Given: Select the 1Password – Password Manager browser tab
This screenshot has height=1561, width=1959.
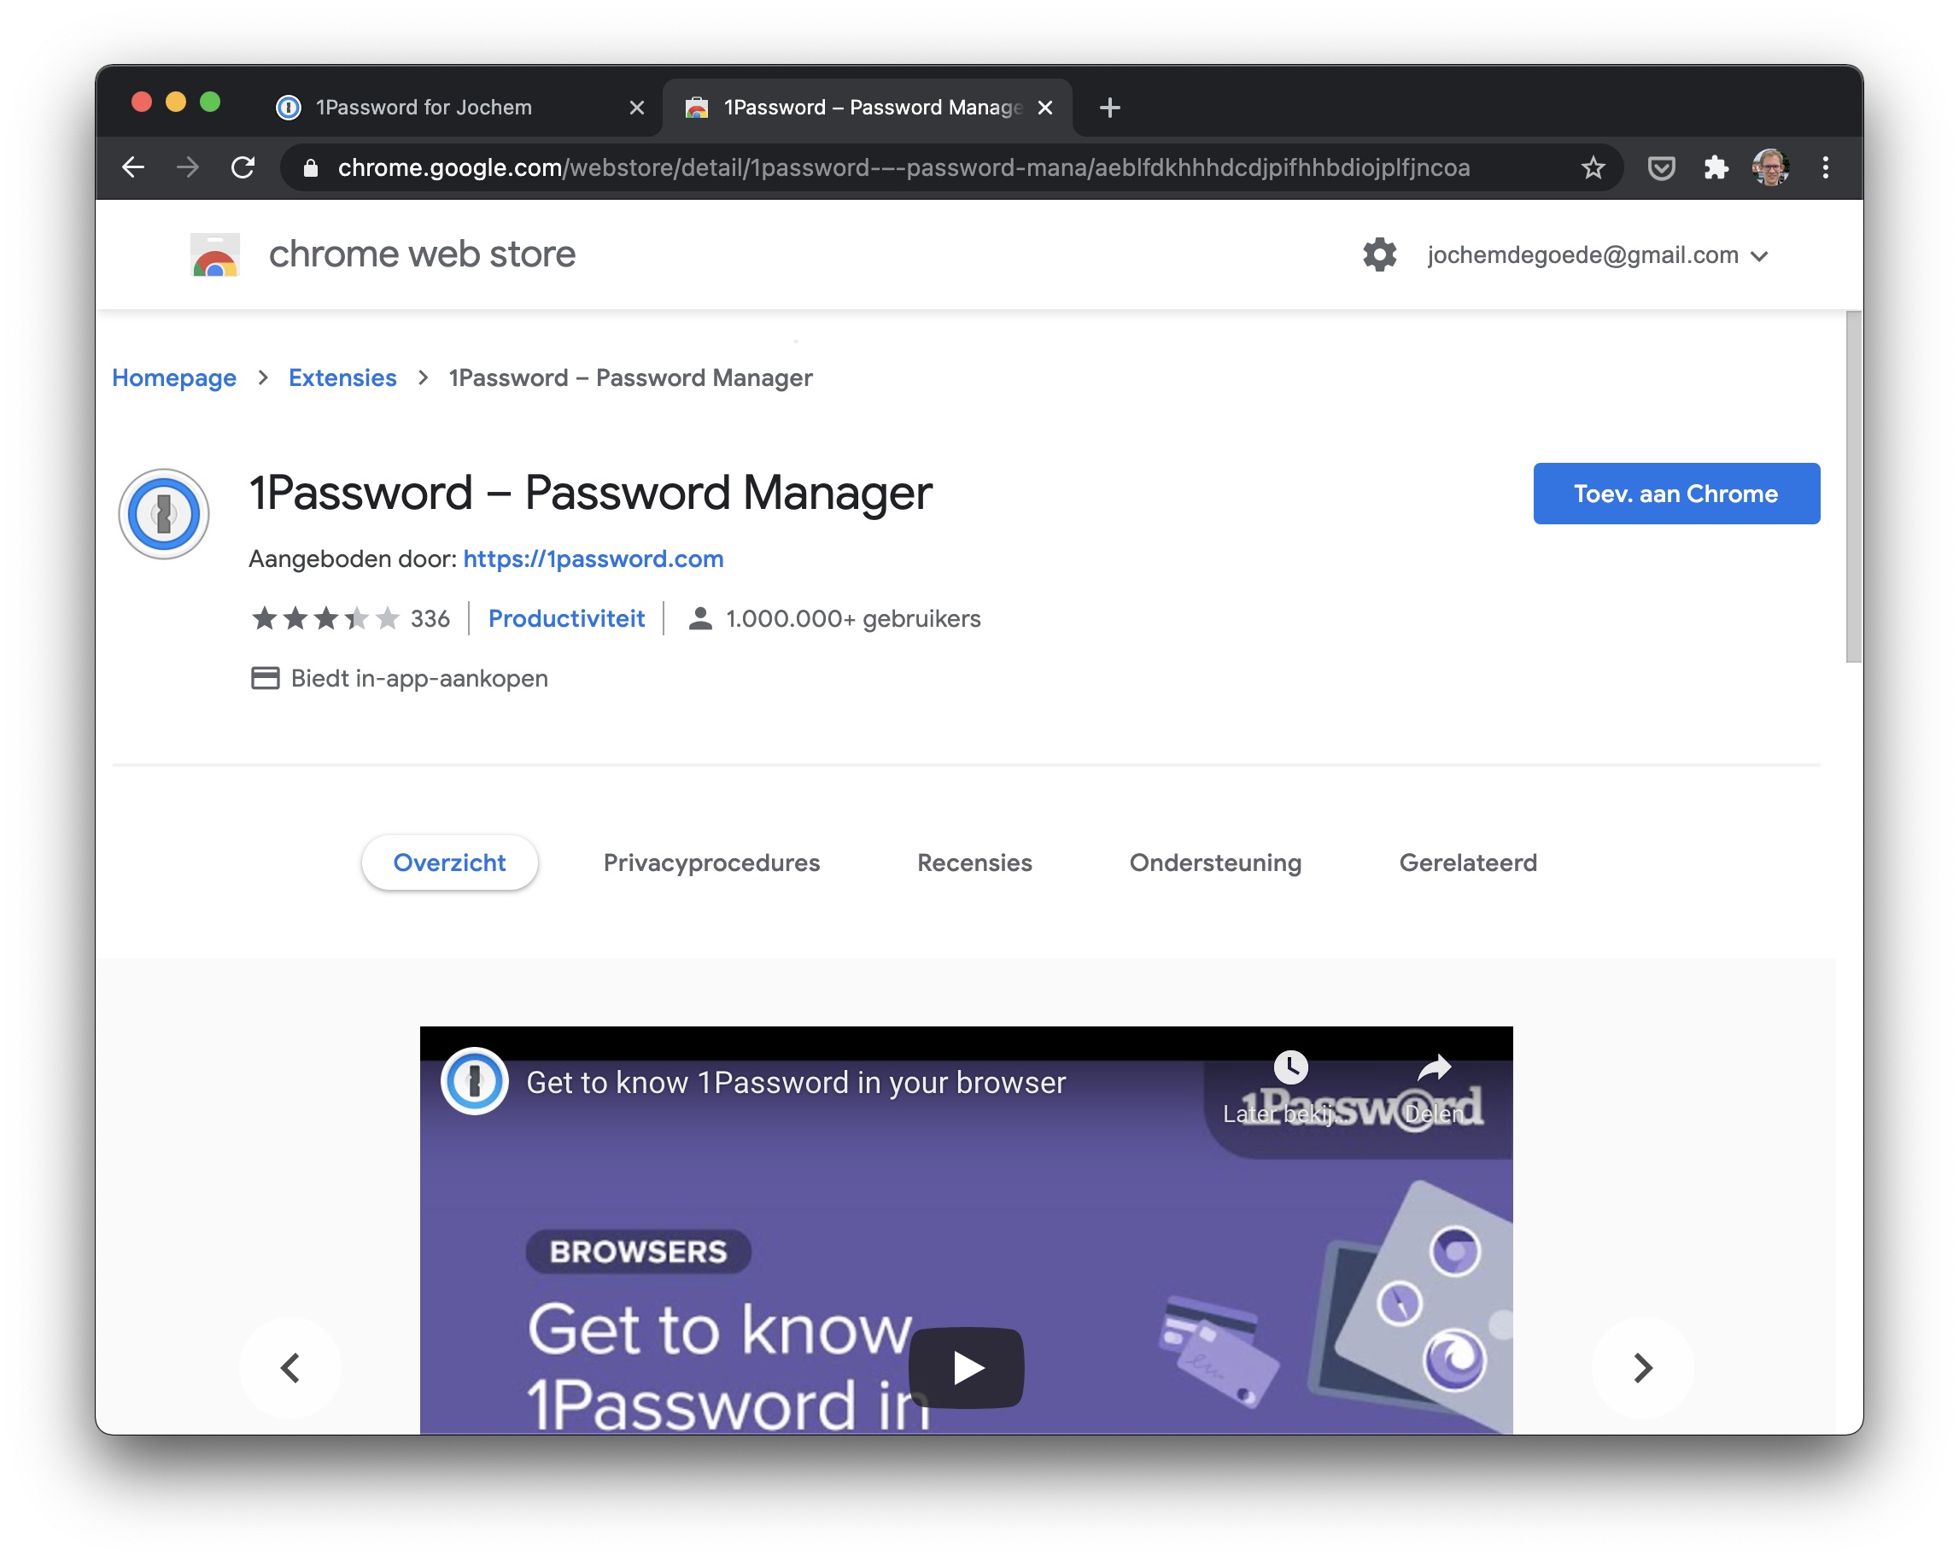Looking at the screenshot, I should [x=868, y=108].
